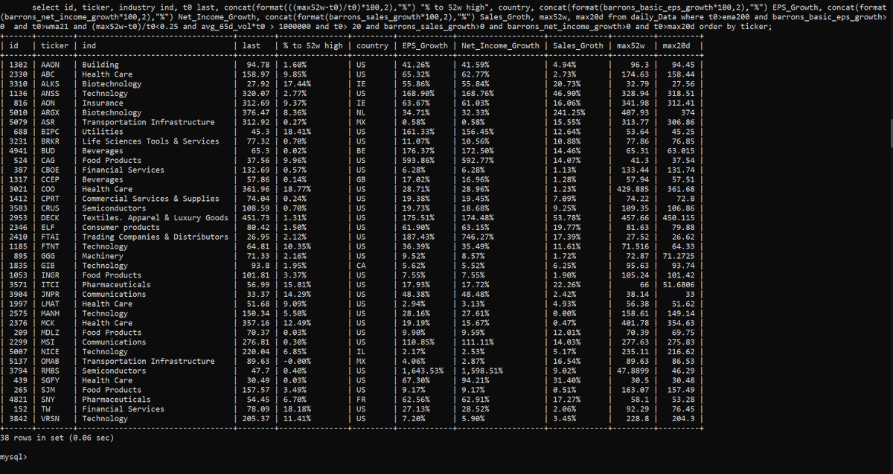Image resolution: width=893 pixels, height=474 pixels.
Task: Click the mysql> prompt line
Action: pos(15,457)
